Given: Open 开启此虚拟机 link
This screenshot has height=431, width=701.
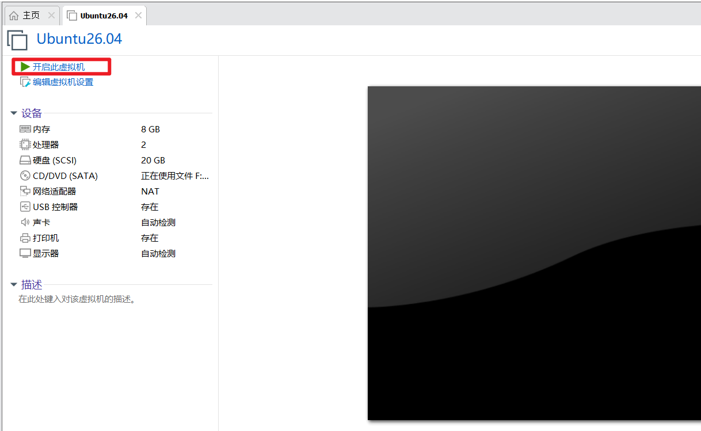Looking at the screenshot, I should tap(59, 67).
